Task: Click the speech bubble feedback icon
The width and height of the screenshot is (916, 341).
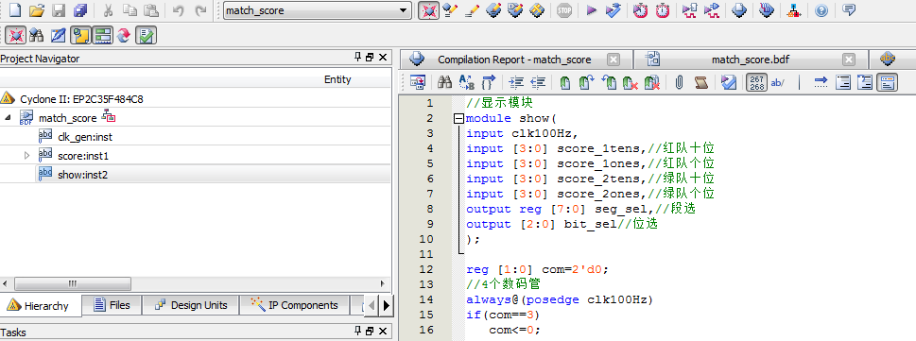Action: 850,10
